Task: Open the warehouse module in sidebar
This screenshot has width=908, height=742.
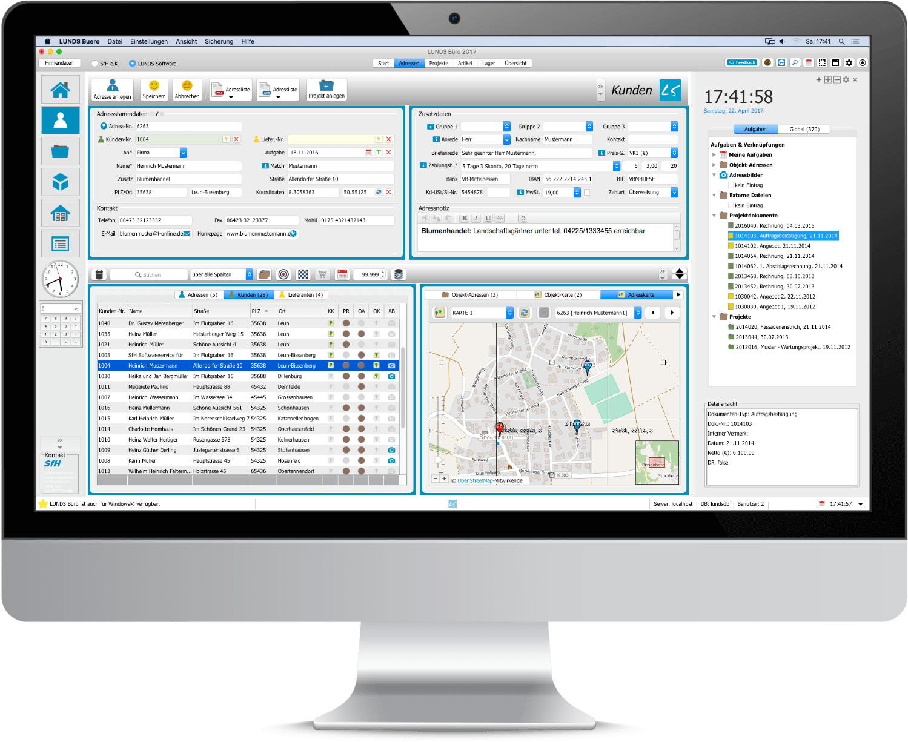Action: point(60,213)
